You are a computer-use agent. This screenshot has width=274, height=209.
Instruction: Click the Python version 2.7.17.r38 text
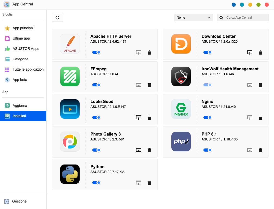pyautogui.click(x=107, y=172)
